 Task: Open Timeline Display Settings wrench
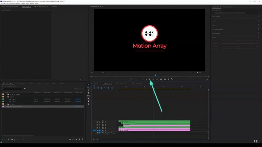click(x=108, y=88)
